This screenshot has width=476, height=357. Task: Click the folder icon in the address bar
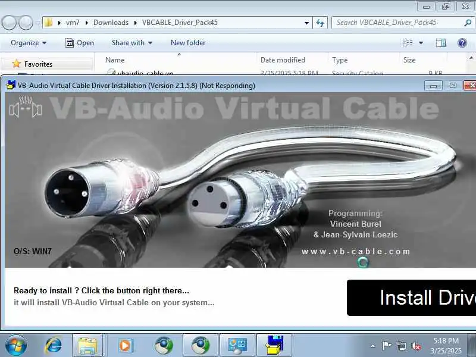coord(49,23)
